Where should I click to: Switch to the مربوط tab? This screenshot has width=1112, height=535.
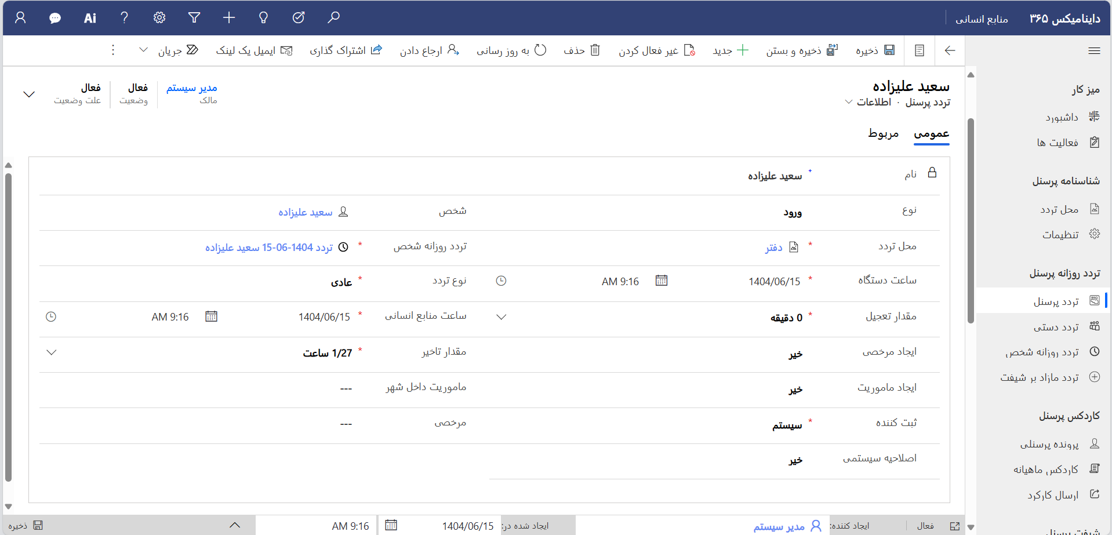883,133
